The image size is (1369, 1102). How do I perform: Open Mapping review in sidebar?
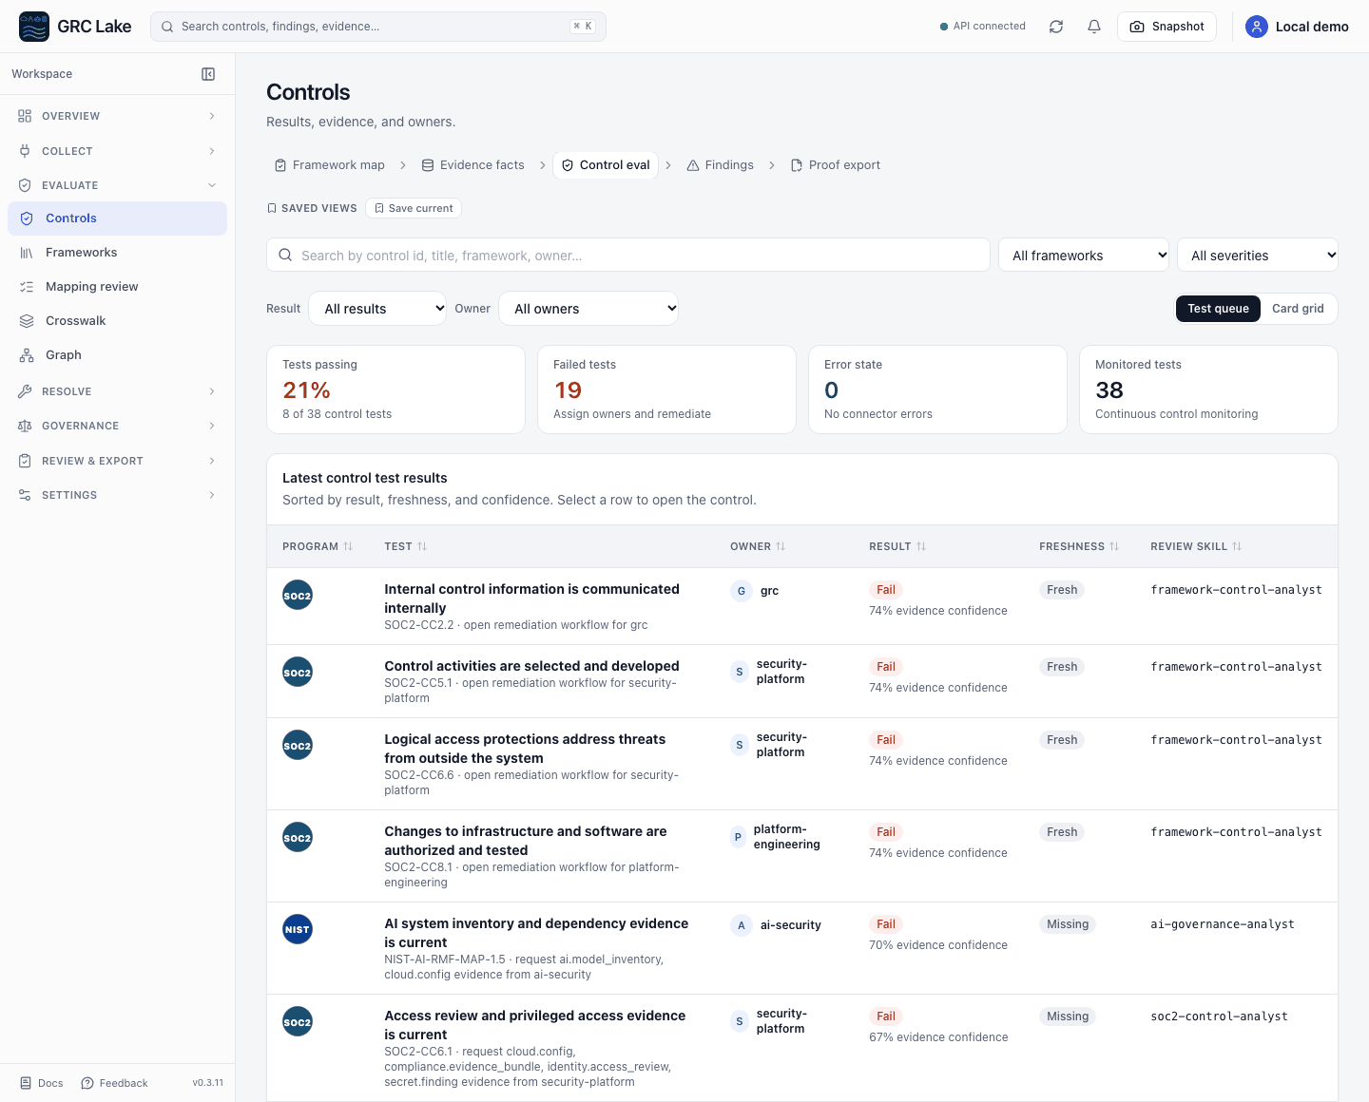117,286
